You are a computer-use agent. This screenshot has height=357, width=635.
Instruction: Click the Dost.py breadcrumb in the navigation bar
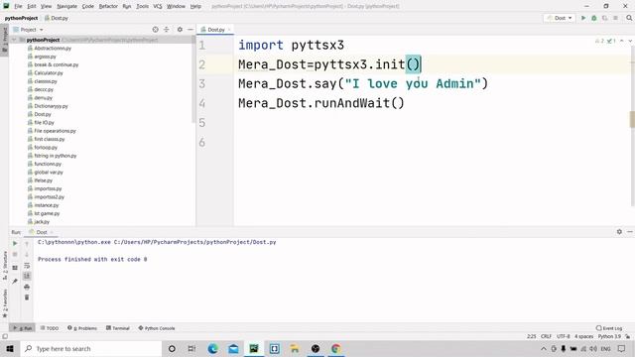coord(57,18)
